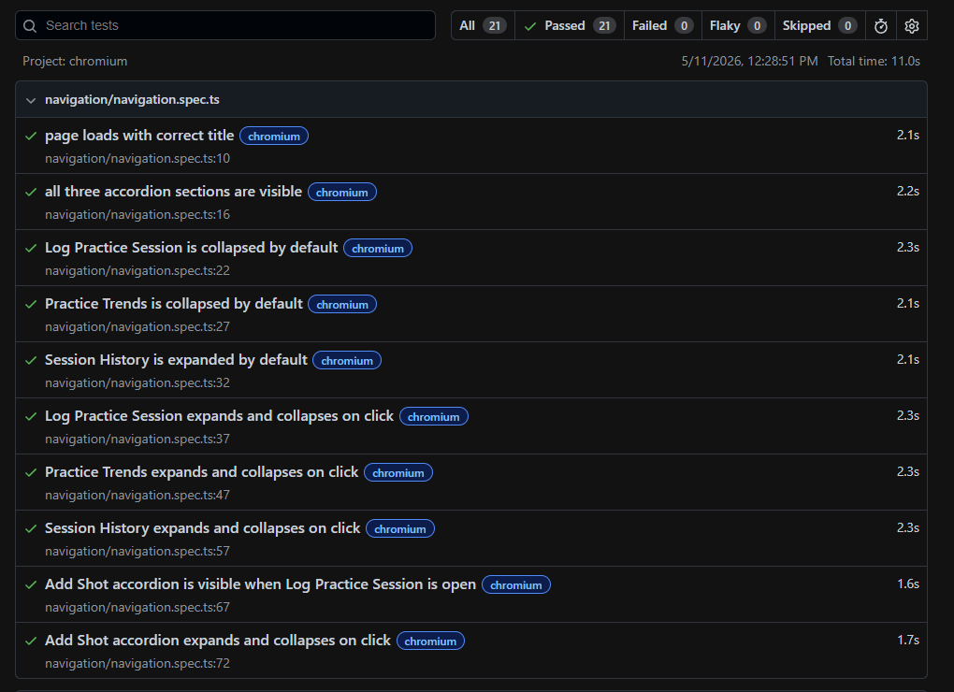This screenshot has width=954, height=692.
Task: Filter by Flaky 0 tests
Action: (x=738, y=25)
